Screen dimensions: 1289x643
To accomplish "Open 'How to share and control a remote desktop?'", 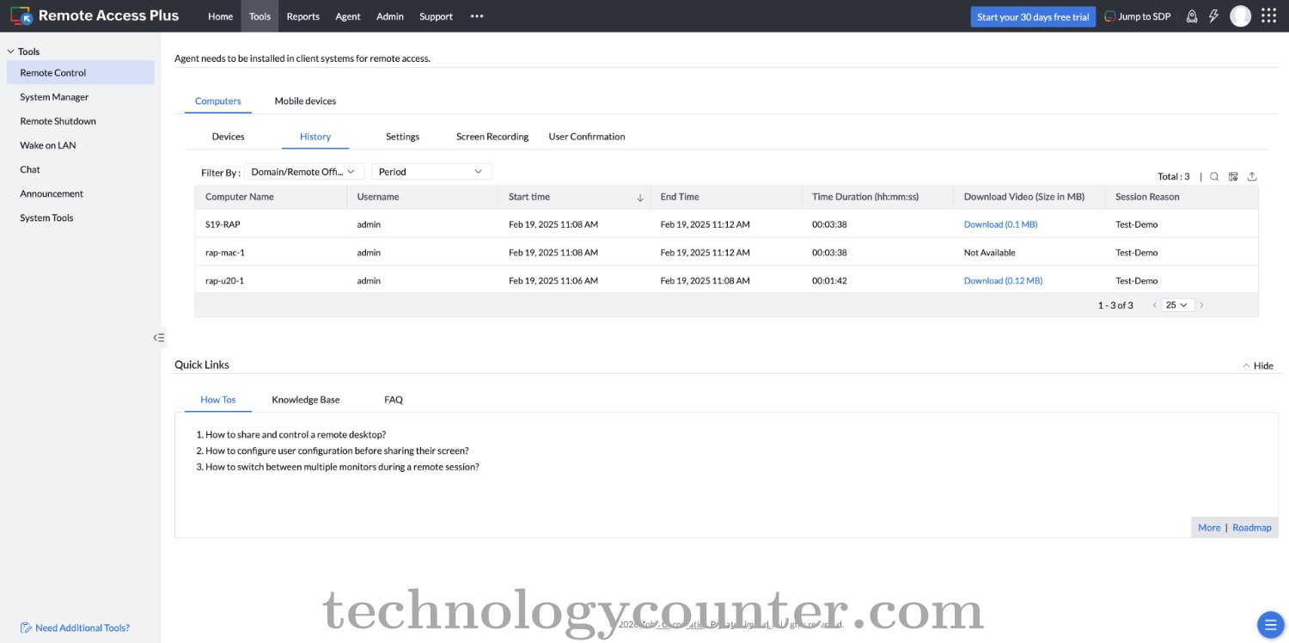I will [296, 435].
